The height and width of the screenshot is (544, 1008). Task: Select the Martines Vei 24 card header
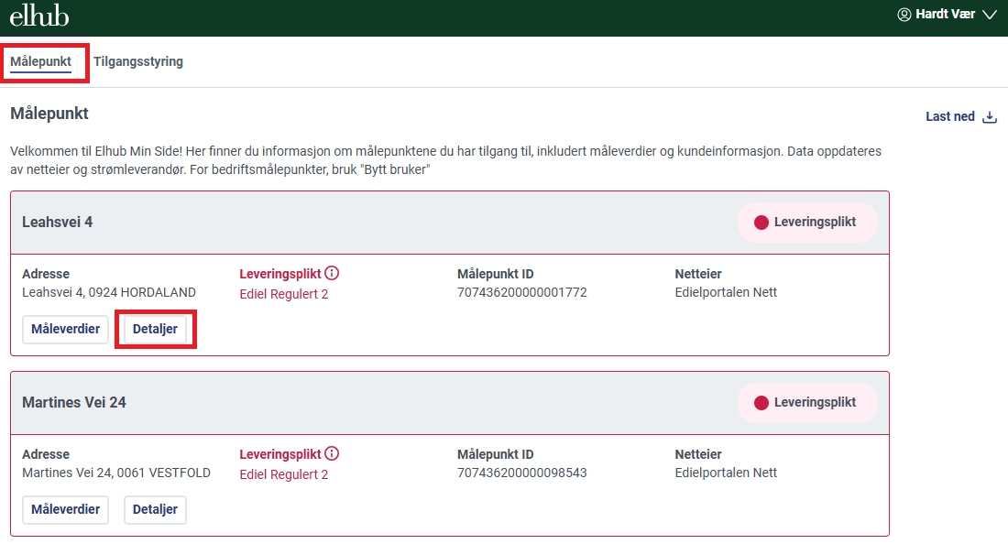coord(450,403)
